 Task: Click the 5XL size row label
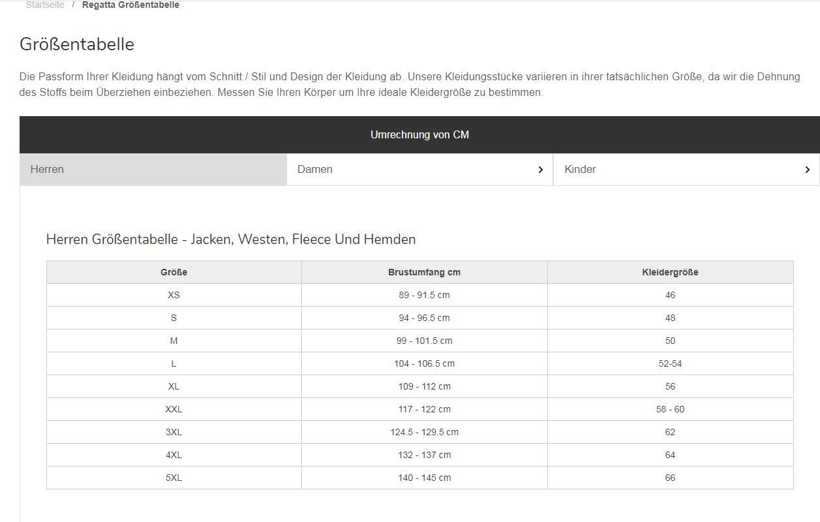point(174,478)
